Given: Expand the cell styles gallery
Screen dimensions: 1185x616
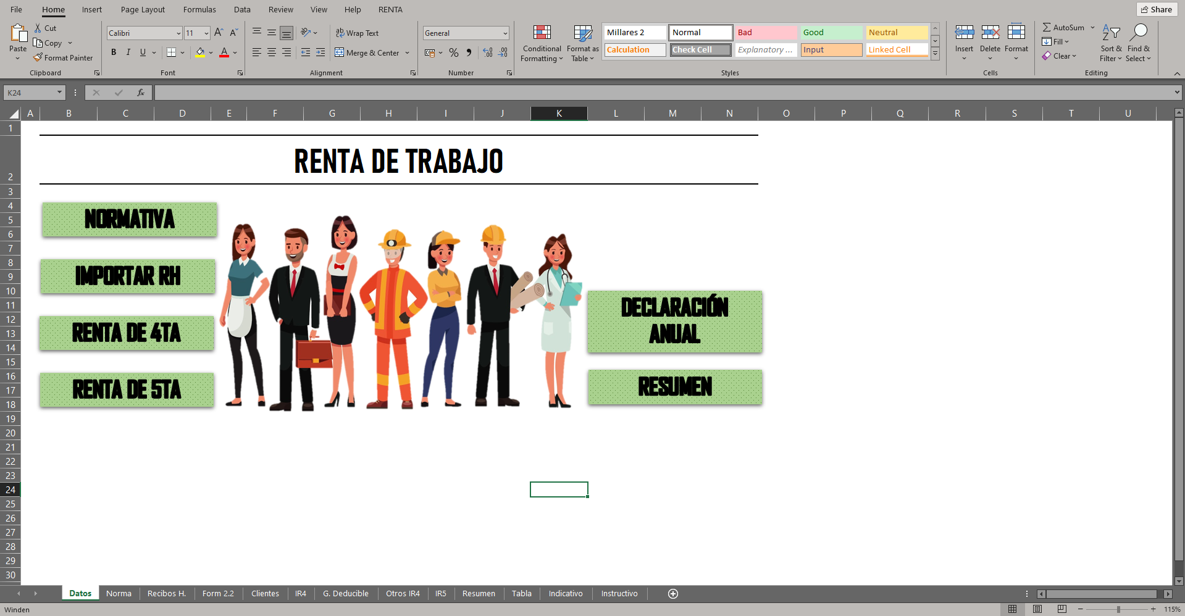Looking at the screenshot, I should click(x=935, y=54).
